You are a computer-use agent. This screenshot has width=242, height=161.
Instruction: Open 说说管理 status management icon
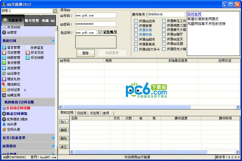[4, 68]
